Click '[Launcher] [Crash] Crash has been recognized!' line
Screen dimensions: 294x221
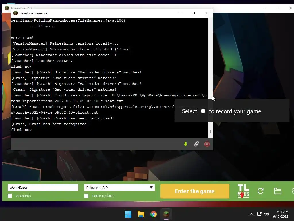[62, 118]
